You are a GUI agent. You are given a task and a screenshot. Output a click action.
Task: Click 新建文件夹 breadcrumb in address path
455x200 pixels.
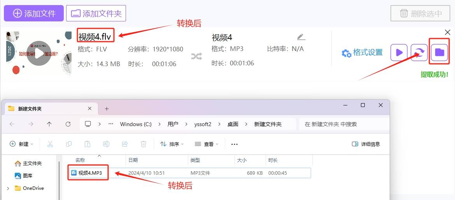point(268,124)
